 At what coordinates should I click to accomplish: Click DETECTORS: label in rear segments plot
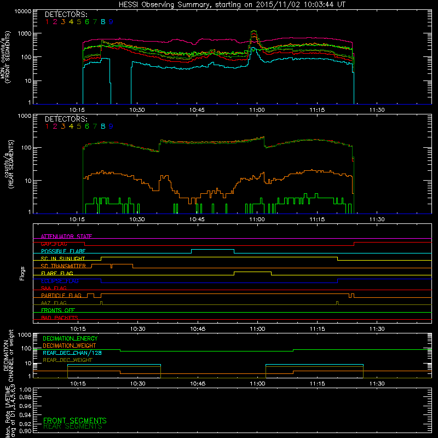(66, 119)
